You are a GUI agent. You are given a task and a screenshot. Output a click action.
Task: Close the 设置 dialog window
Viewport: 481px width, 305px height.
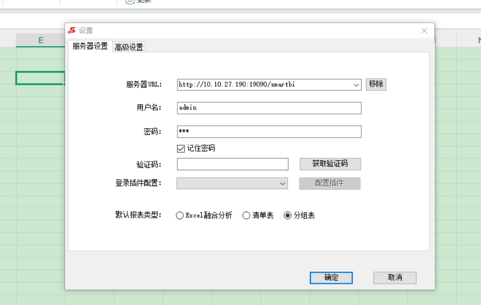point(424,31)
